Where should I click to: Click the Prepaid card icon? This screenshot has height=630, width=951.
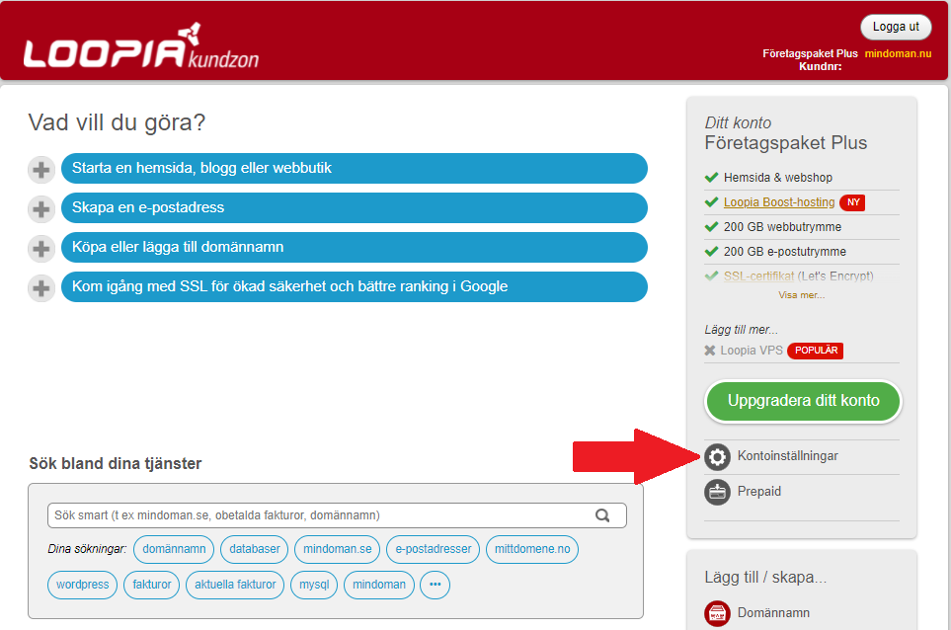717,492
